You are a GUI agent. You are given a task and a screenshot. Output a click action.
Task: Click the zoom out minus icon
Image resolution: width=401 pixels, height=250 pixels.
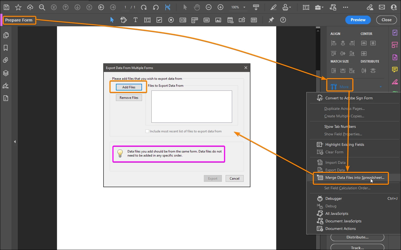(x=209, y=7)
